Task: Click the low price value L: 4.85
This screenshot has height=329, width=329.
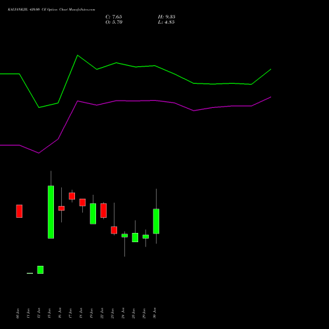Action: point(166,22)
